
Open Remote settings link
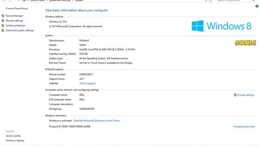pos(15,21)
